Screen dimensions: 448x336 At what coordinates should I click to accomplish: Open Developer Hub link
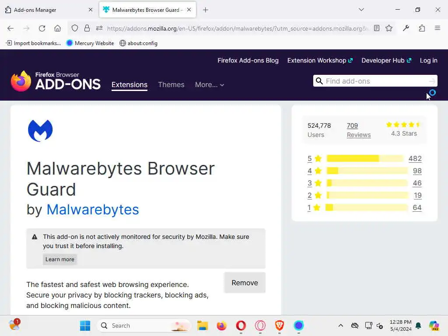point(386,60)
